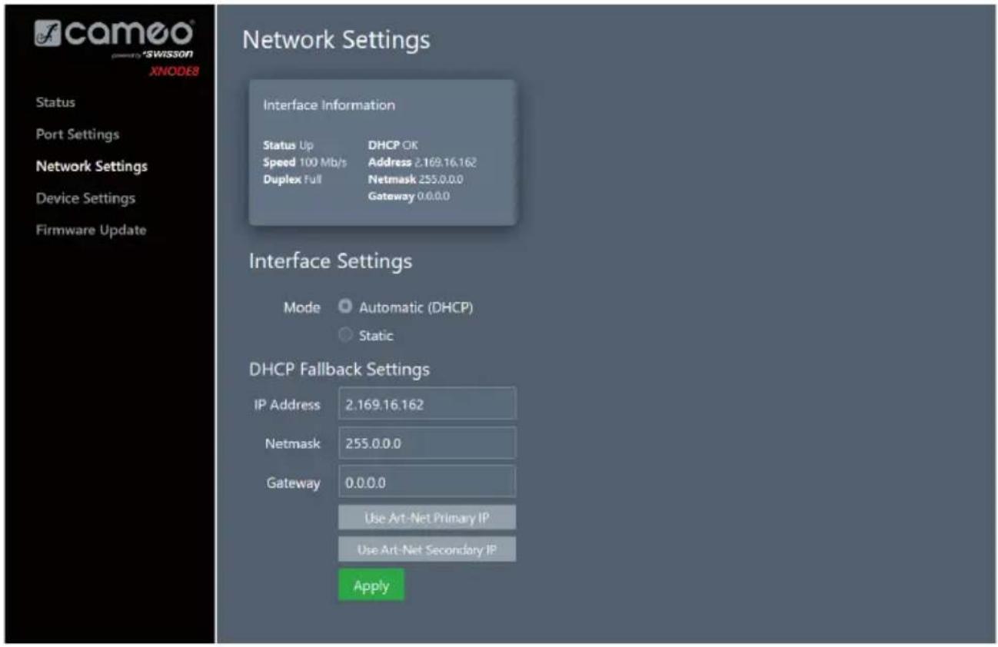Image resolution: width=998 pixels, height=647 pixels.
Task: Focus the Netmask input field
Action: click(427, 443)
